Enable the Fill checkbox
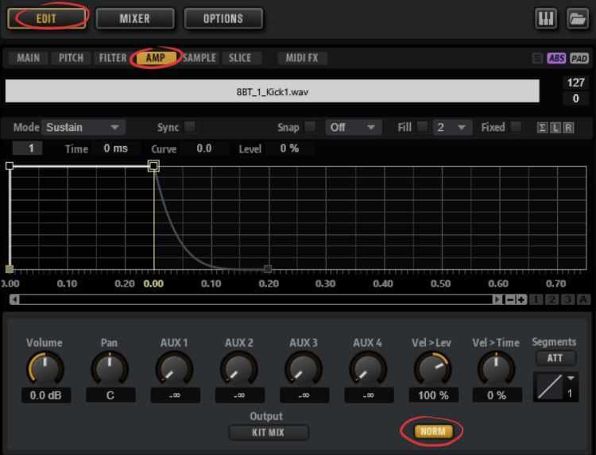596x455 pixels. coord(423,127)
